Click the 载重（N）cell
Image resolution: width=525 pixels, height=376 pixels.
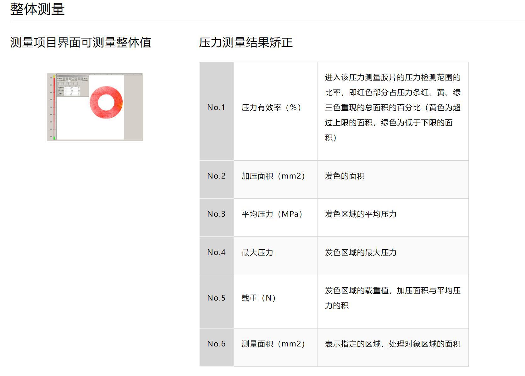coord(275,301)
